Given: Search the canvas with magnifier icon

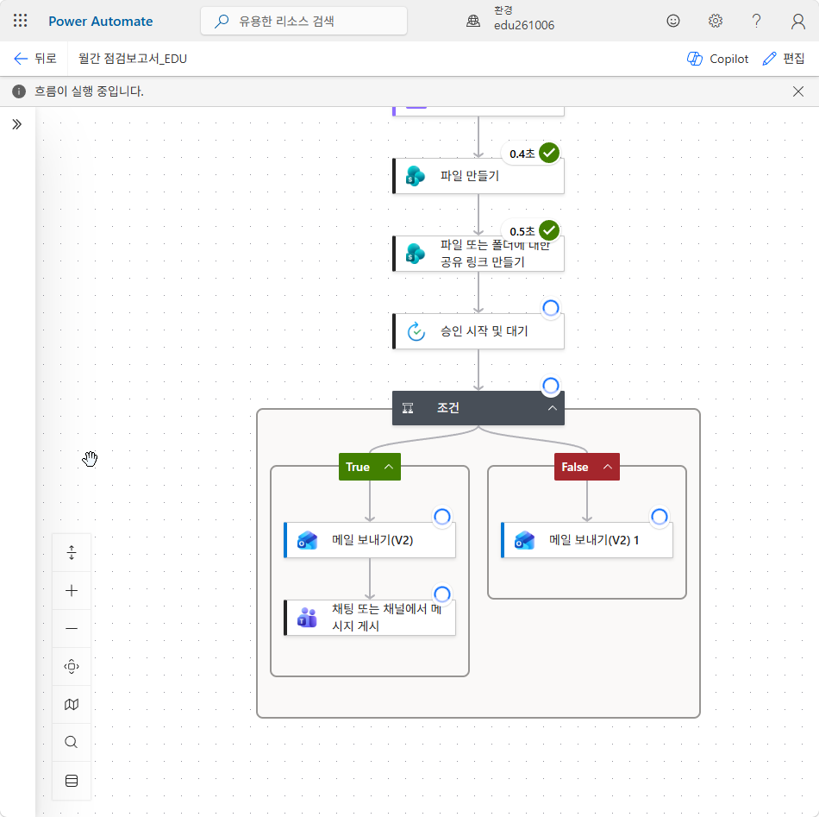Looking at the screenshot, I should 72,742.
